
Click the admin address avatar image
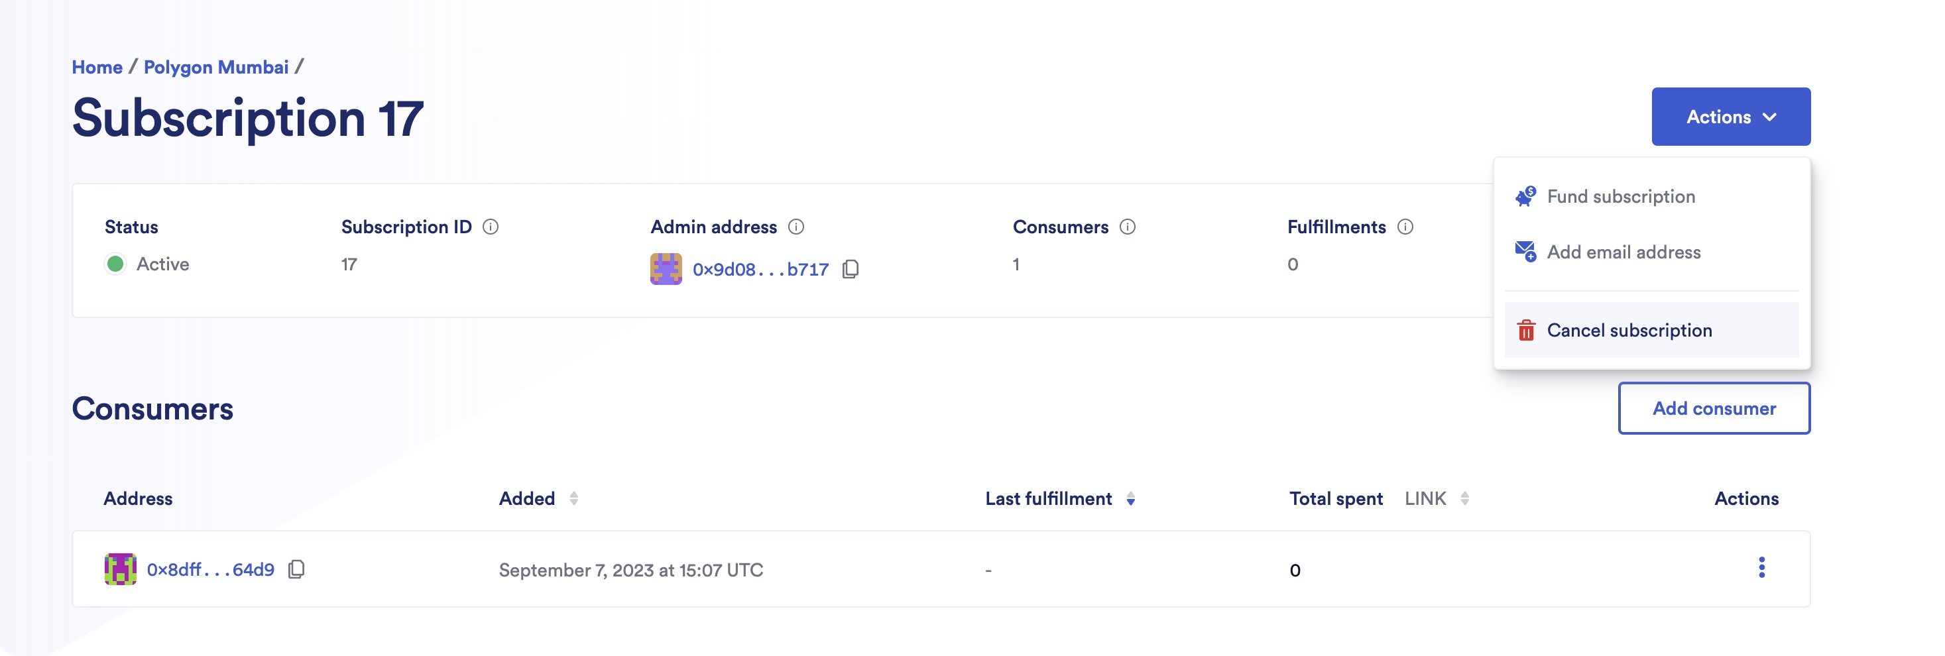[x=667, y=268]
